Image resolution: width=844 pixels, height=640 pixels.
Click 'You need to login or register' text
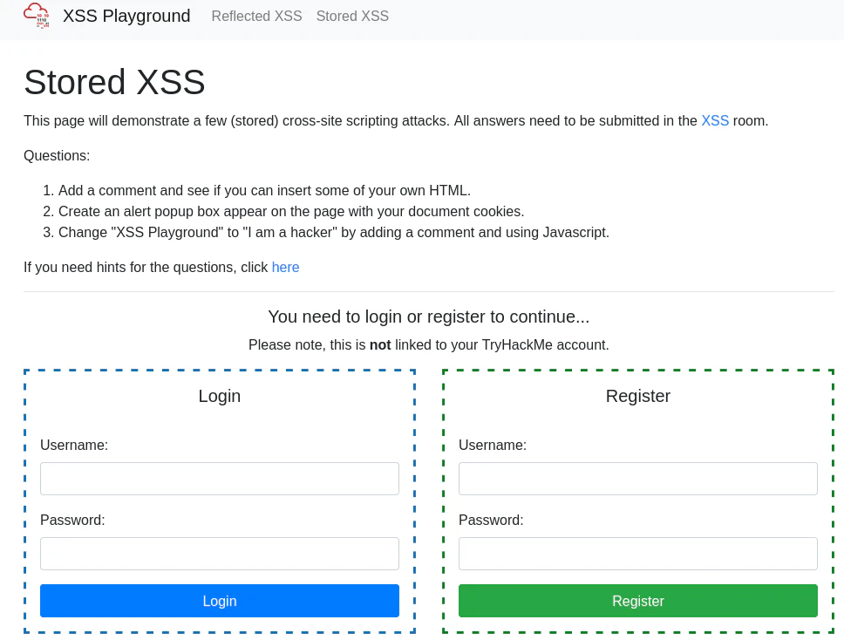tap(429, 317)
